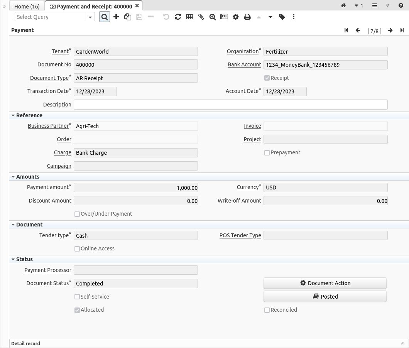
Task: Click the Print icon in toolbar
Action: point(247,17)
